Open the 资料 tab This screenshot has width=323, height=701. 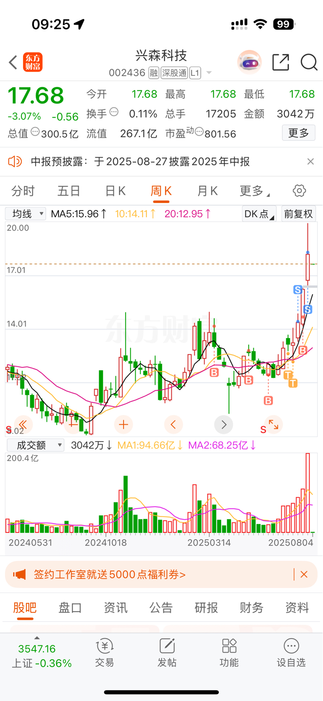point(297,608)
